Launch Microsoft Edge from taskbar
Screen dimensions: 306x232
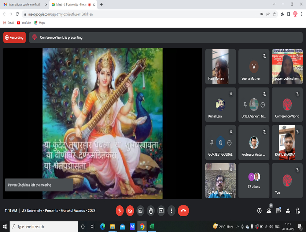coord(103,227)
